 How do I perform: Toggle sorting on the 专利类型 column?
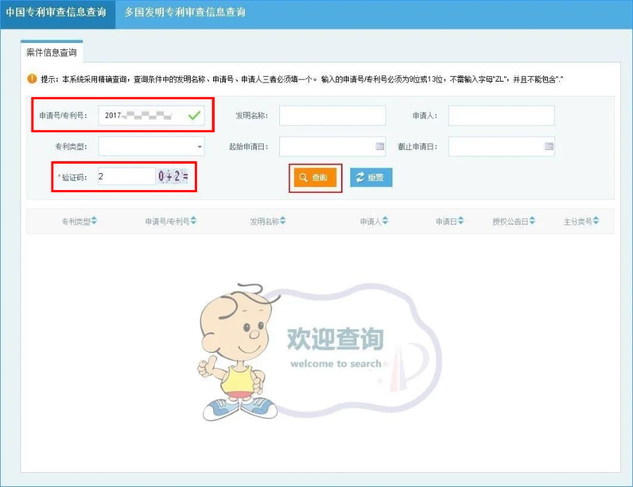[x=94, y=220]
